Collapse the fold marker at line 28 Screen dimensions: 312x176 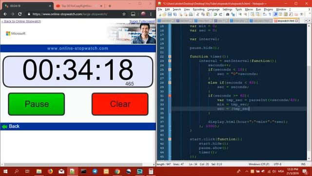[x=170, y=83]
